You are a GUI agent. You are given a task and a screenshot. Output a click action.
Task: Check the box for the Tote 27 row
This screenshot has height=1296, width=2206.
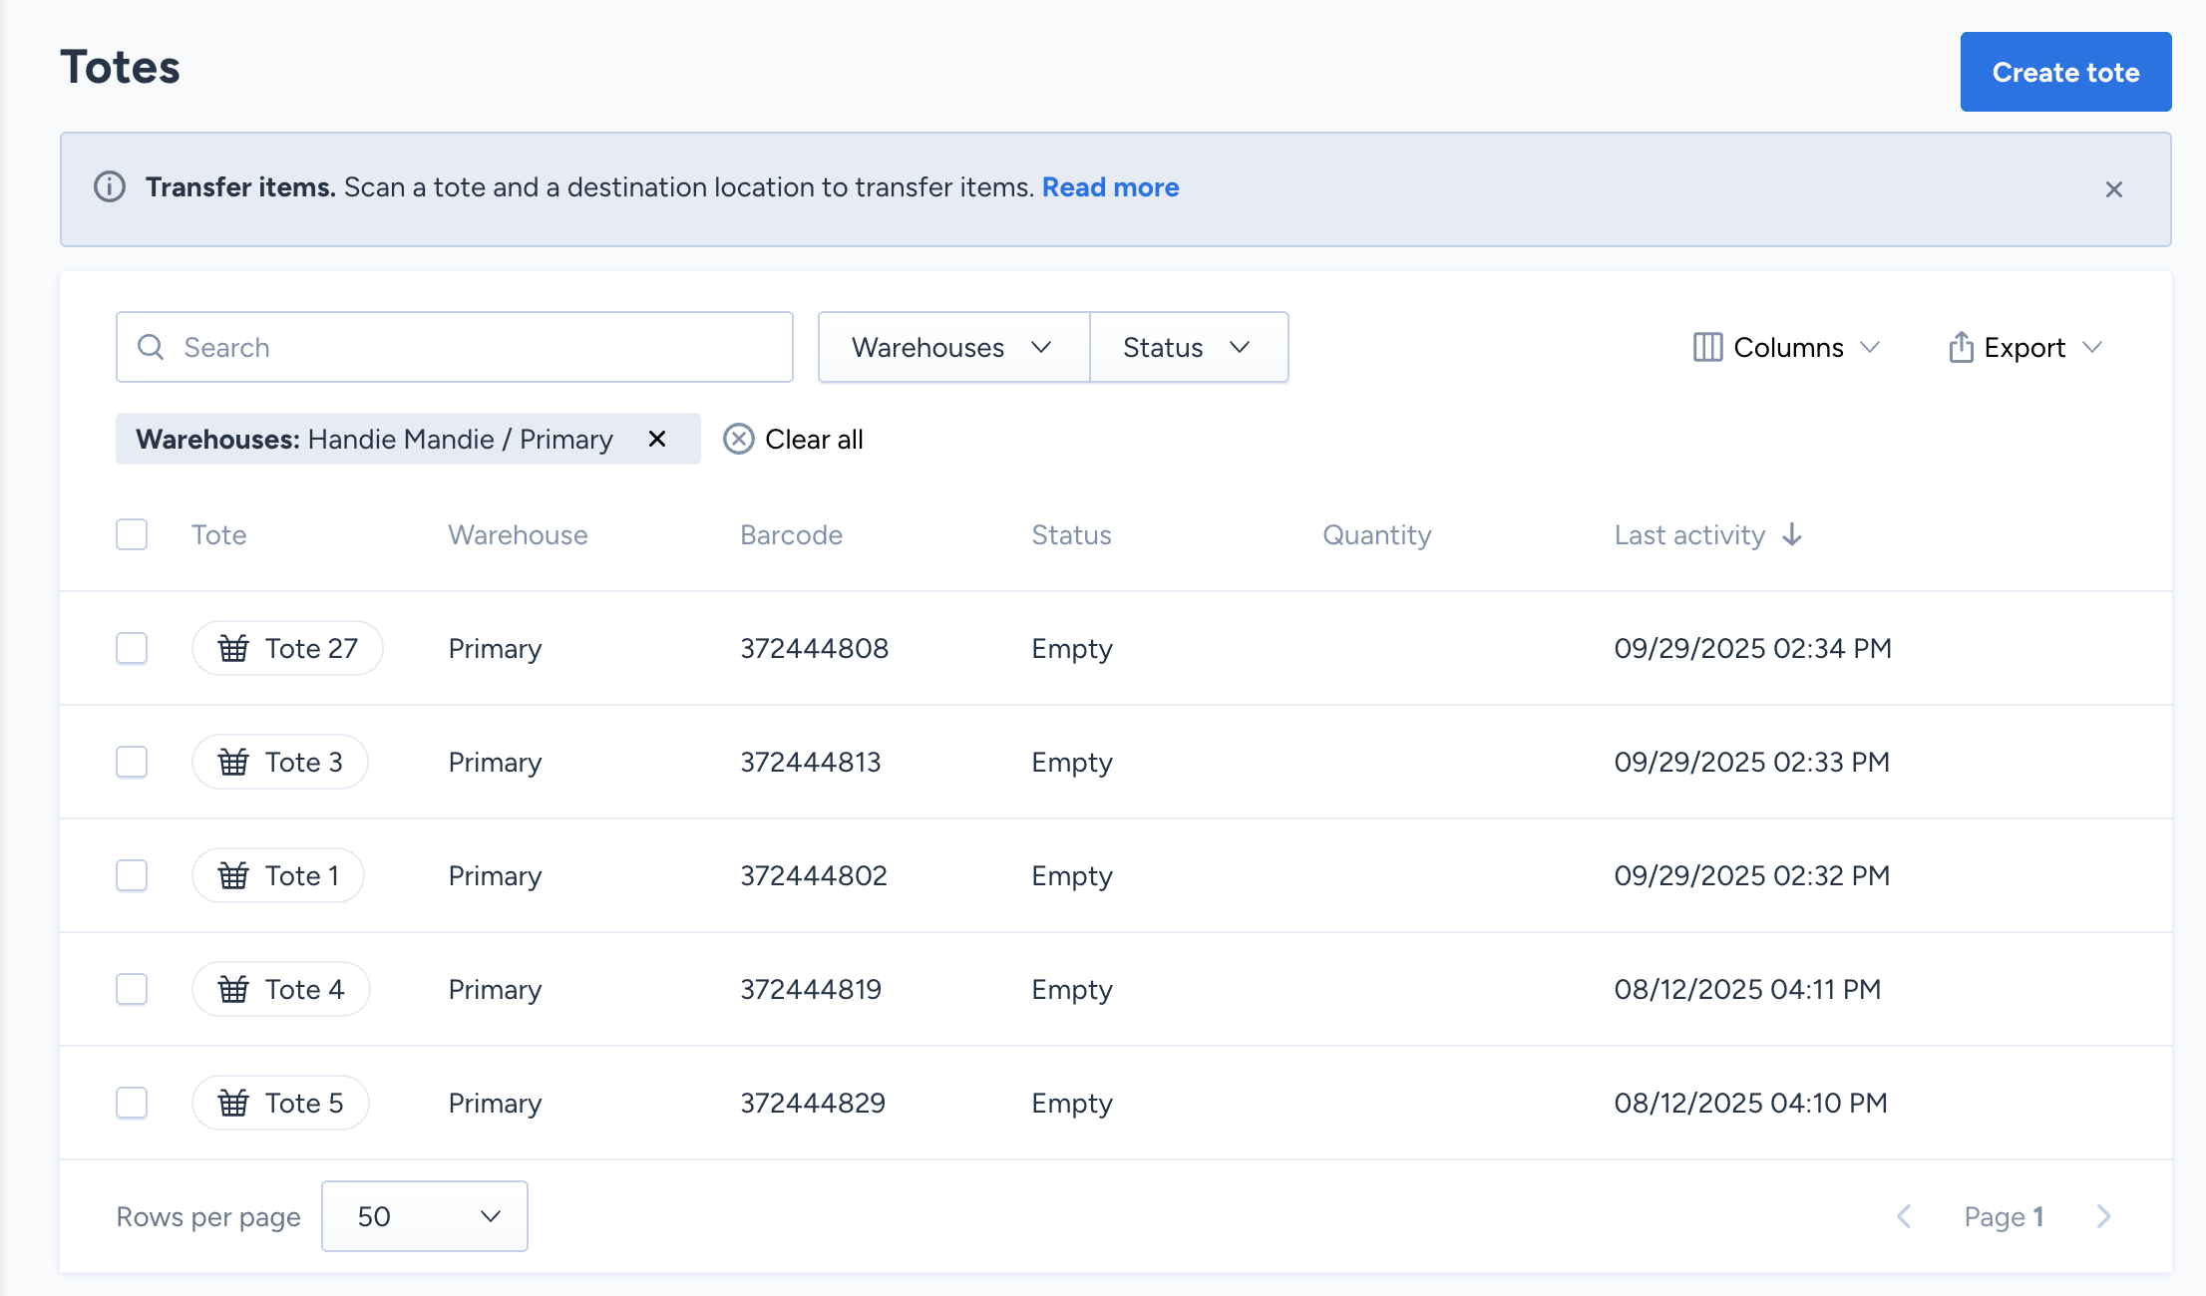click(x=132, y=648)
